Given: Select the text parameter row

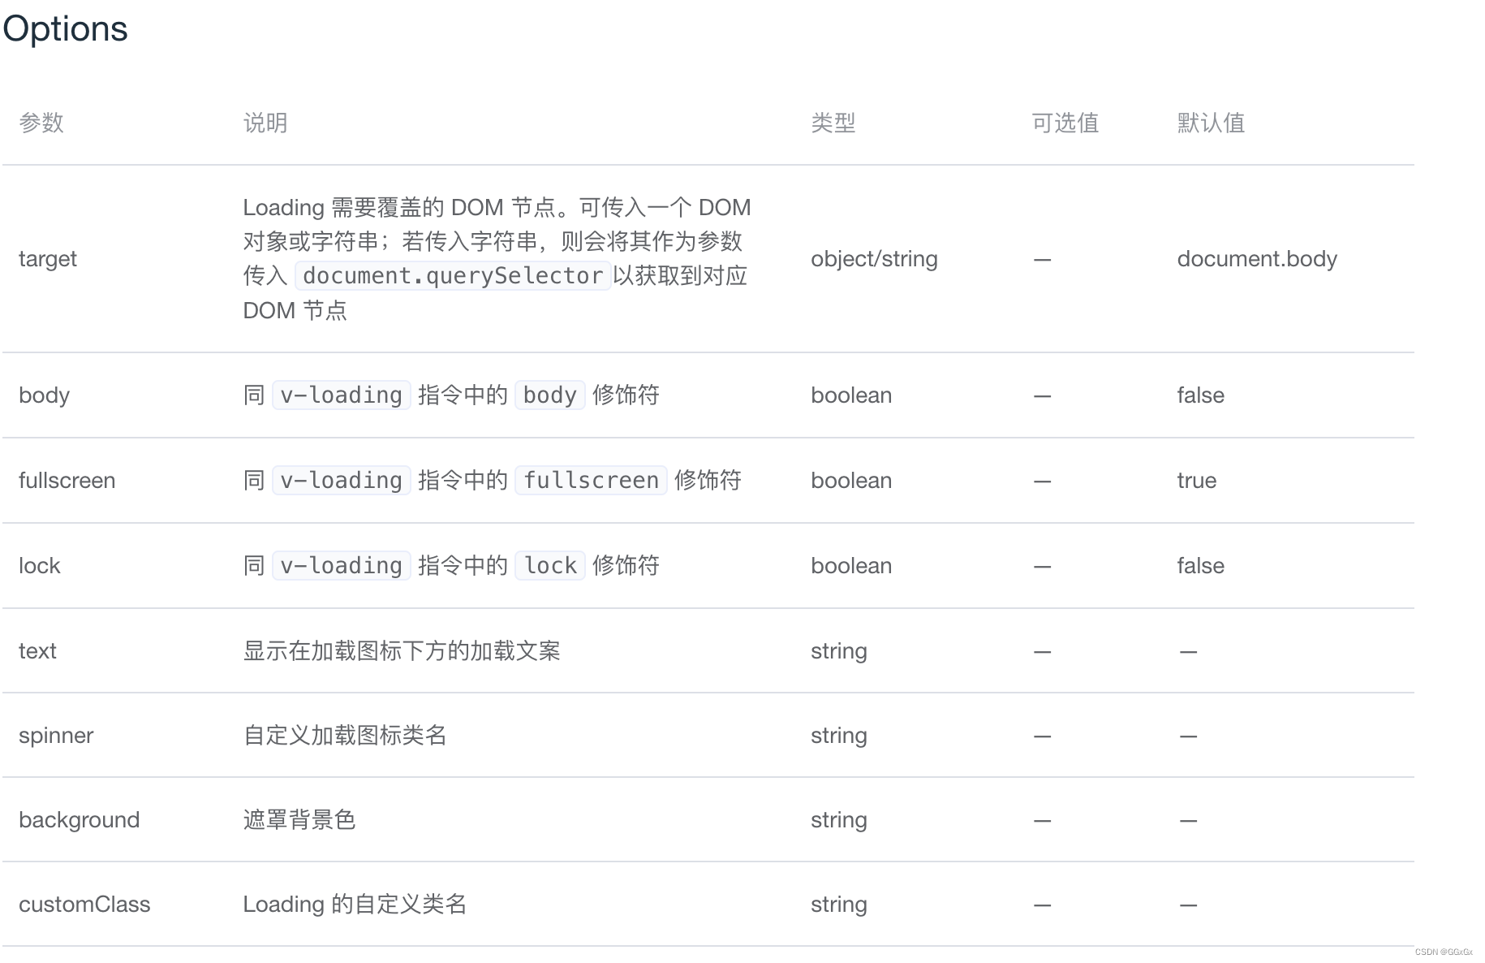Looking at the screenshot, I should point(37,650).
